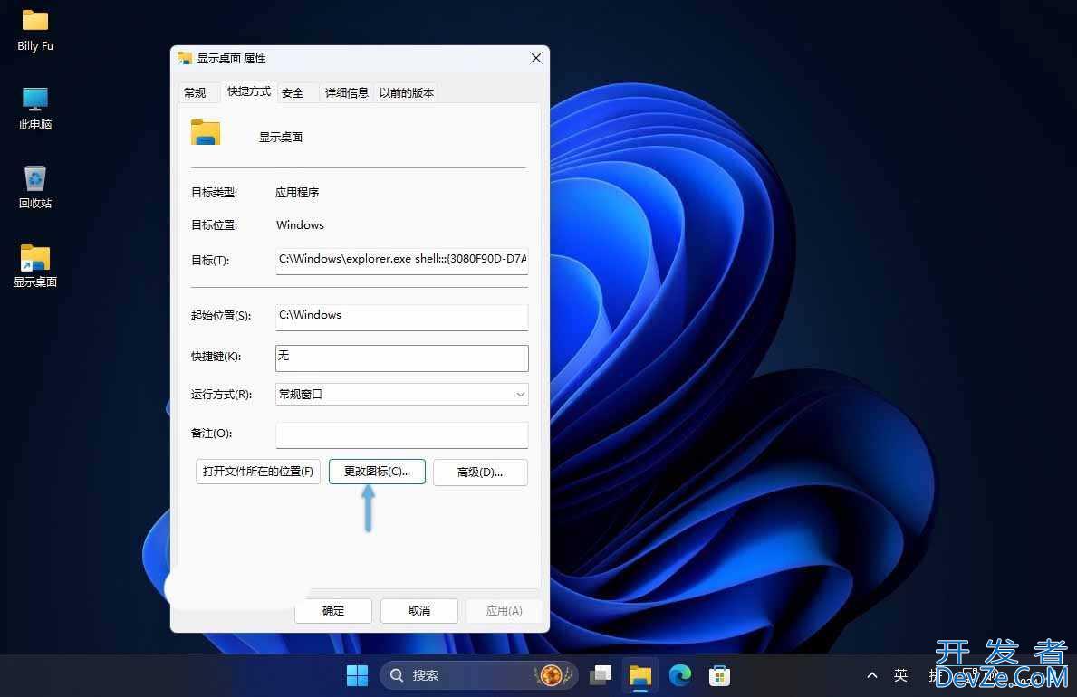
Task: Switch to the 详细信息 tab
Action: pyautogui.click(x=347, y=92)
